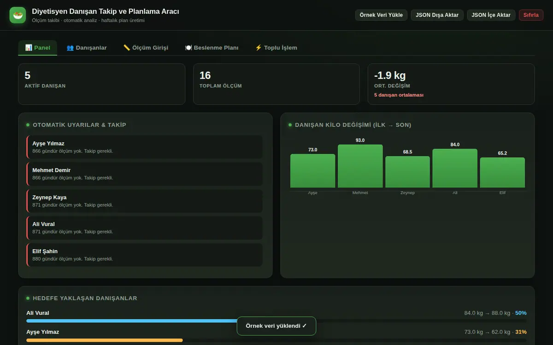Switch to the Danışanlar tab
This screenshot has height=345, width=553.
[x=87, y=48]
